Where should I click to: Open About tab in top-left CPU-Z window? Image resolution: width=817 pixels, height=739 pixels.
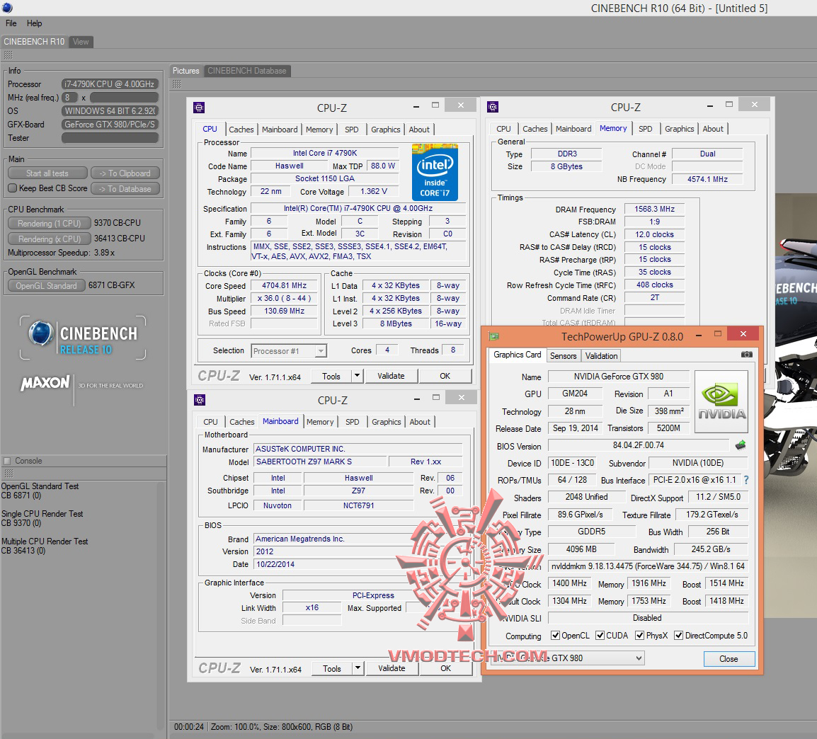pos(419,130)
